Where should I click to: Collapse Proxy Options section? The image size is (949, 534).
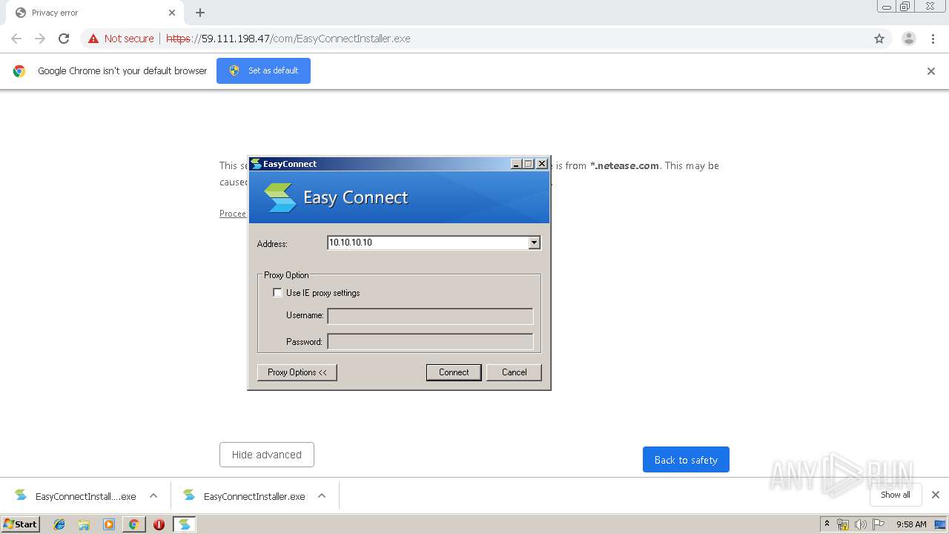pyautogui.click(x=297, y=372)
